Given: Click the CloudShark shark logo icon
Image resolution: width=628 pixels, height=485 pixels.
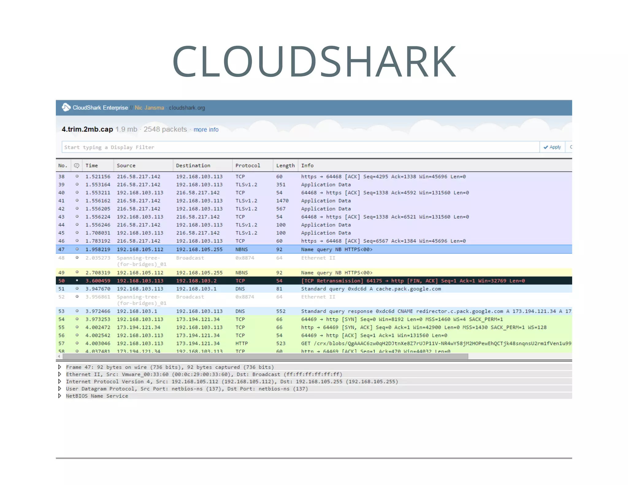Looking at the screenshot, I should click(66, 107).
